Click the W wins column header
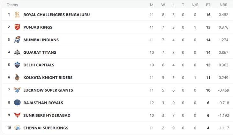The image size is (233, 135). tap(163, 5)
